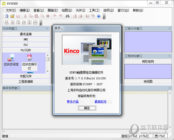Select the 位状态指示灯 lamp component
Image resolution: width=174 pixels, height=140 pixels.
click(x=30, y=62)
